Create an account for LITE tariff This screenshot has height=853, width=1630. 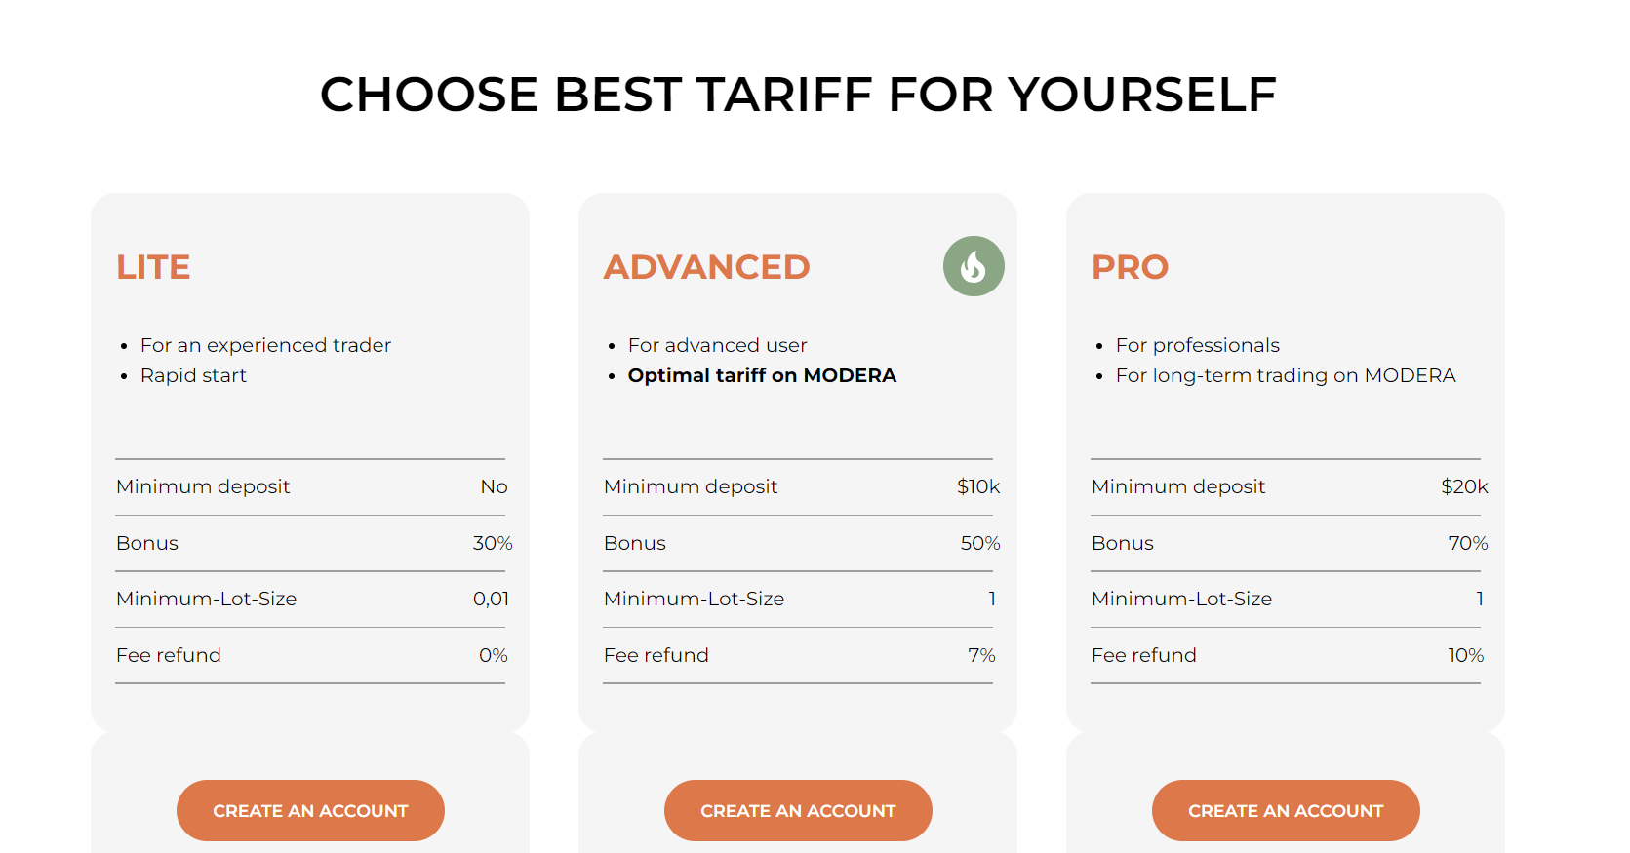pos(310,810)
